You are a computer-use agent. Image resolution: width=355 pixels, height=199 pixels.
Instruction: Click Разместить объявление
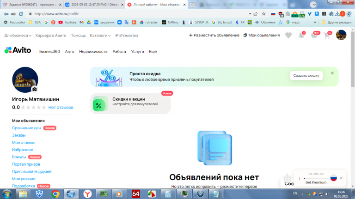(214, 35)
